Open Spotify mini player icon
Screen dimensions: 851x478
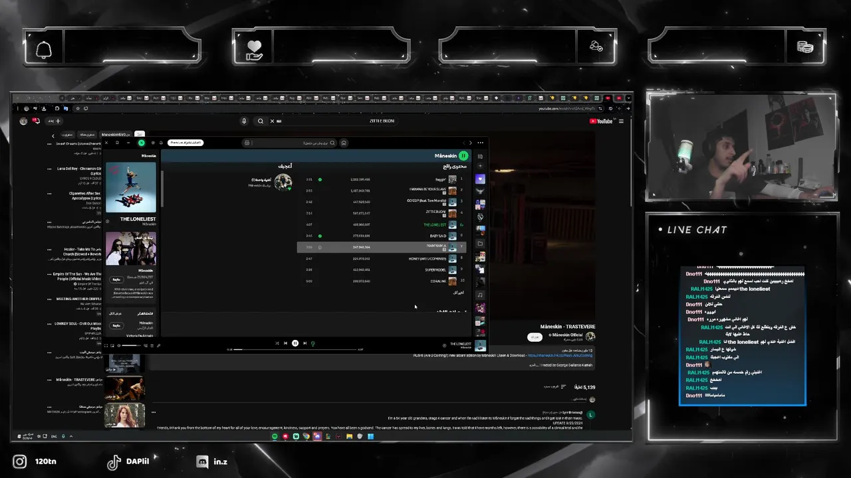[x=112, y=345]
